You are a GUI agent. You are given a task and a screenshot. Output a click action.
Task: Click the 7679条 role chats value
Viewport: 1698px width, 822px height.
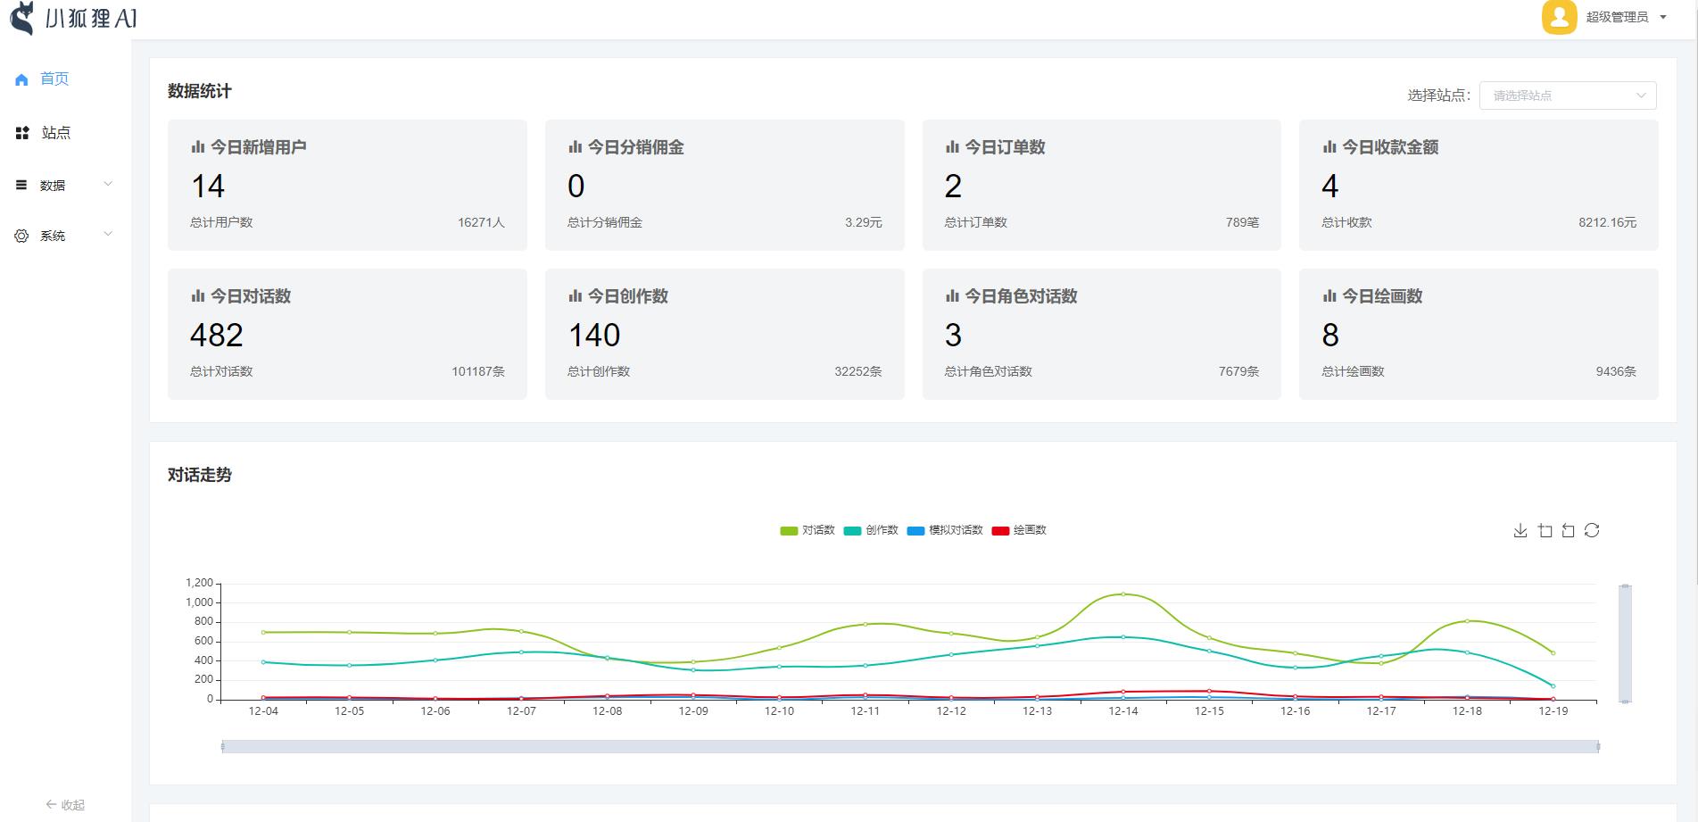tap(1238, 371)
